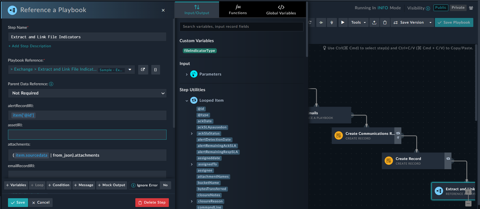Click the Mock Output step option
Viewport: 480px width, 209px height.
pyautogui.click(x=112, y=185)
